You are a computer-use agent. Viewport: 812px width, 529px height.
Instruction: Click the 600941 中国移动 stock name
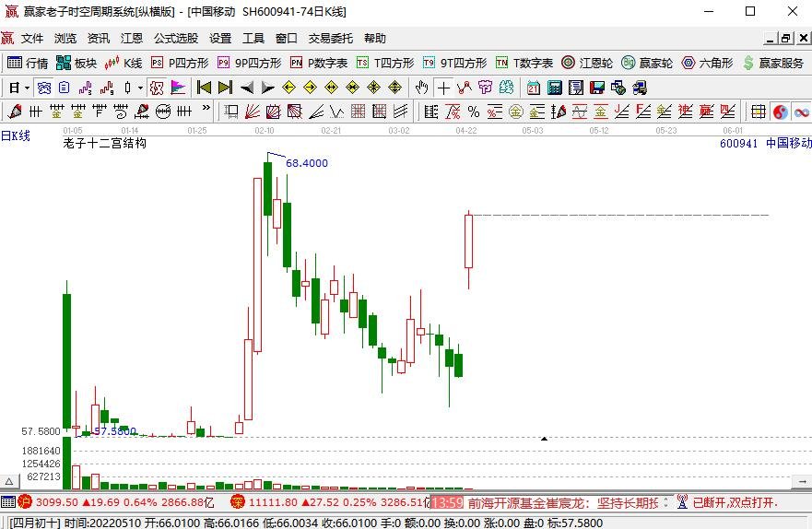tap(765, 143)
